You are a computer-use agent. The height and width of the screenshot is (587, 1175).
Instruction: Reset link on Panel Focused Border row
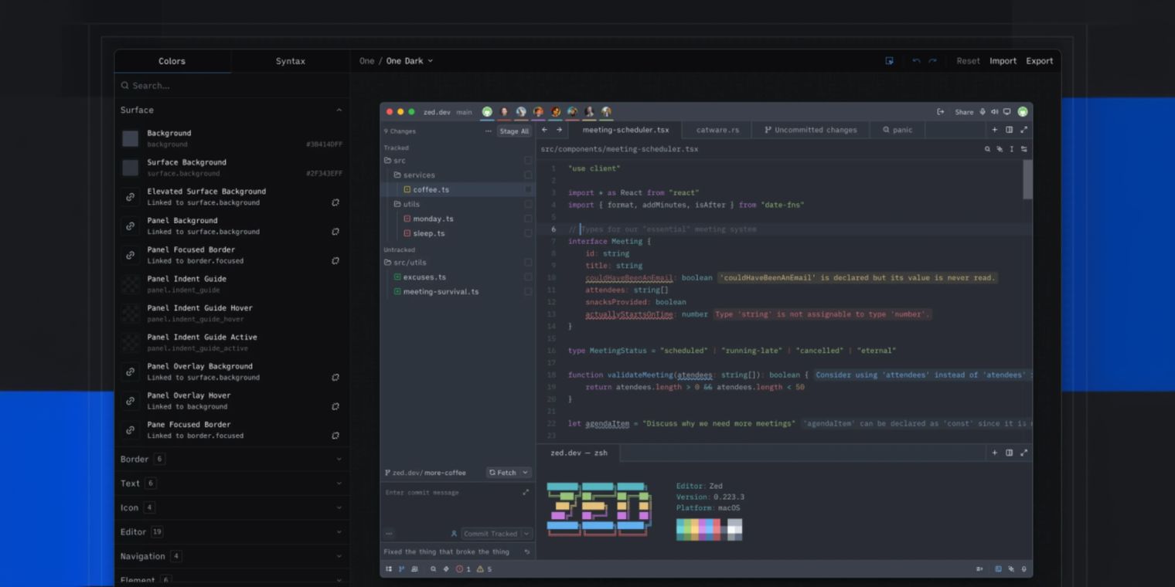click(335, 260)
